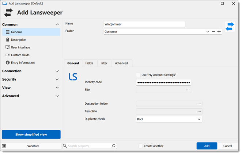242x155 pixels.
Task: Click the black swap arrows header icon
Action: click(x=8, y=13)
